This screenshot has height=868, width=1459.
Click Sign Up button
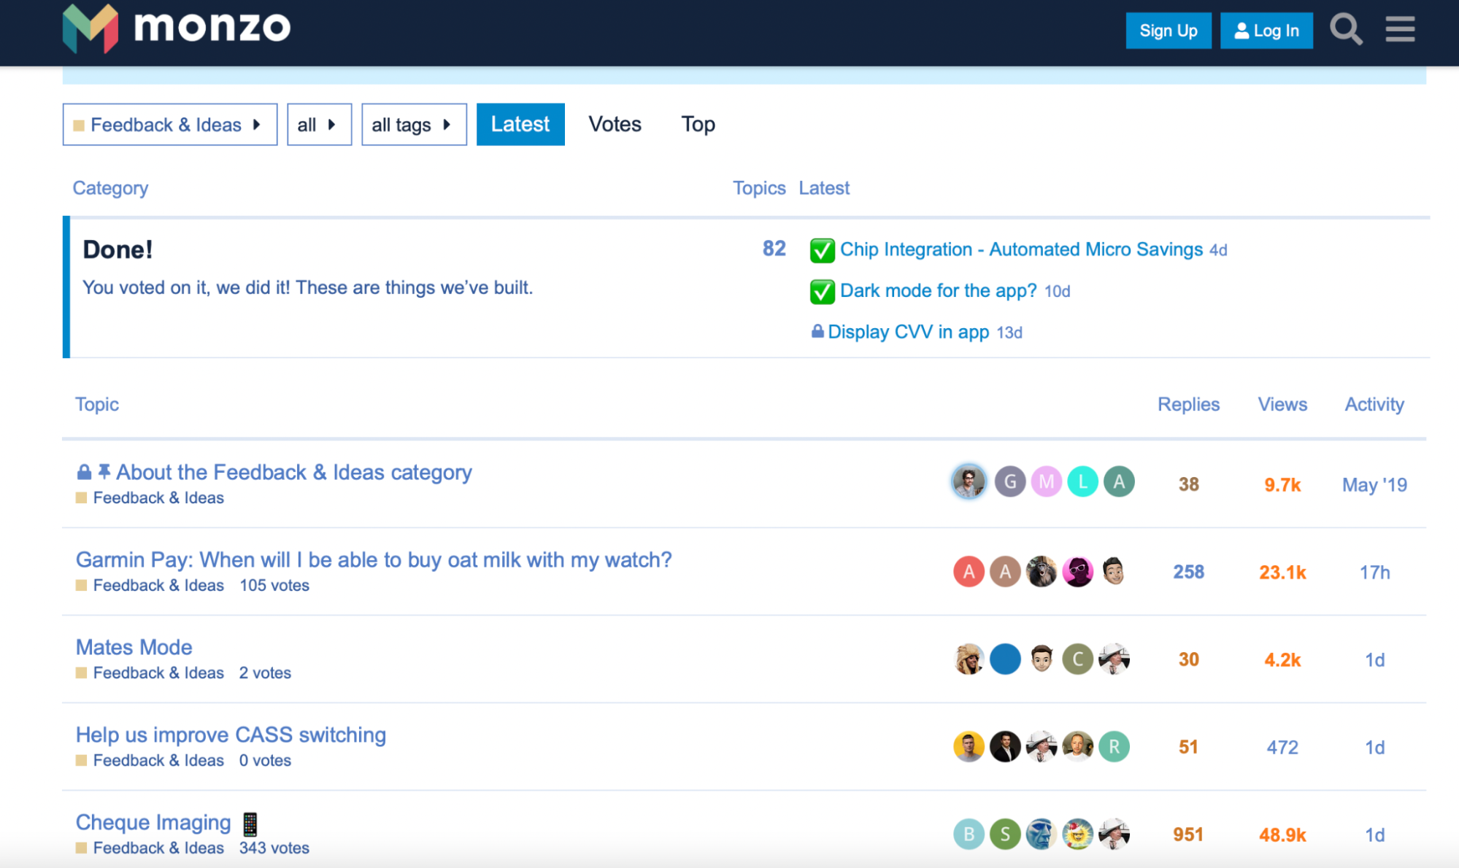1166,29
